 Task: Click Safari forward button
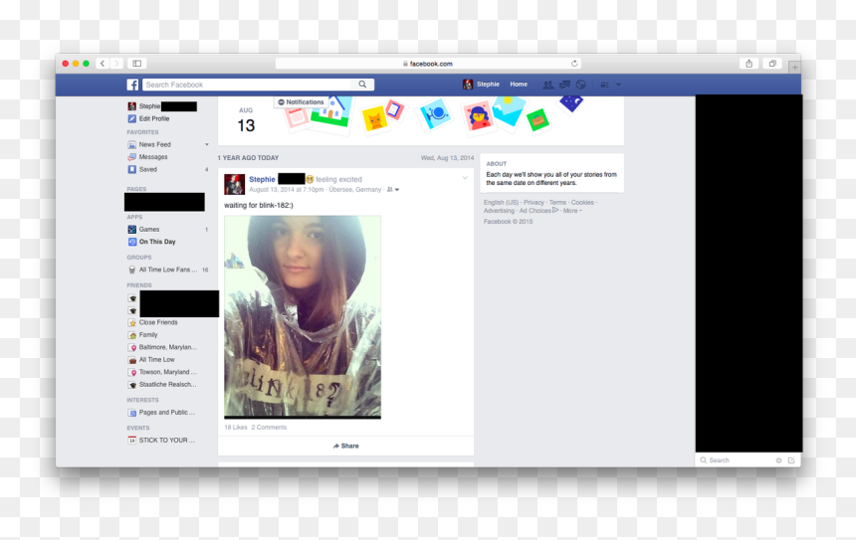click(116, 64)
